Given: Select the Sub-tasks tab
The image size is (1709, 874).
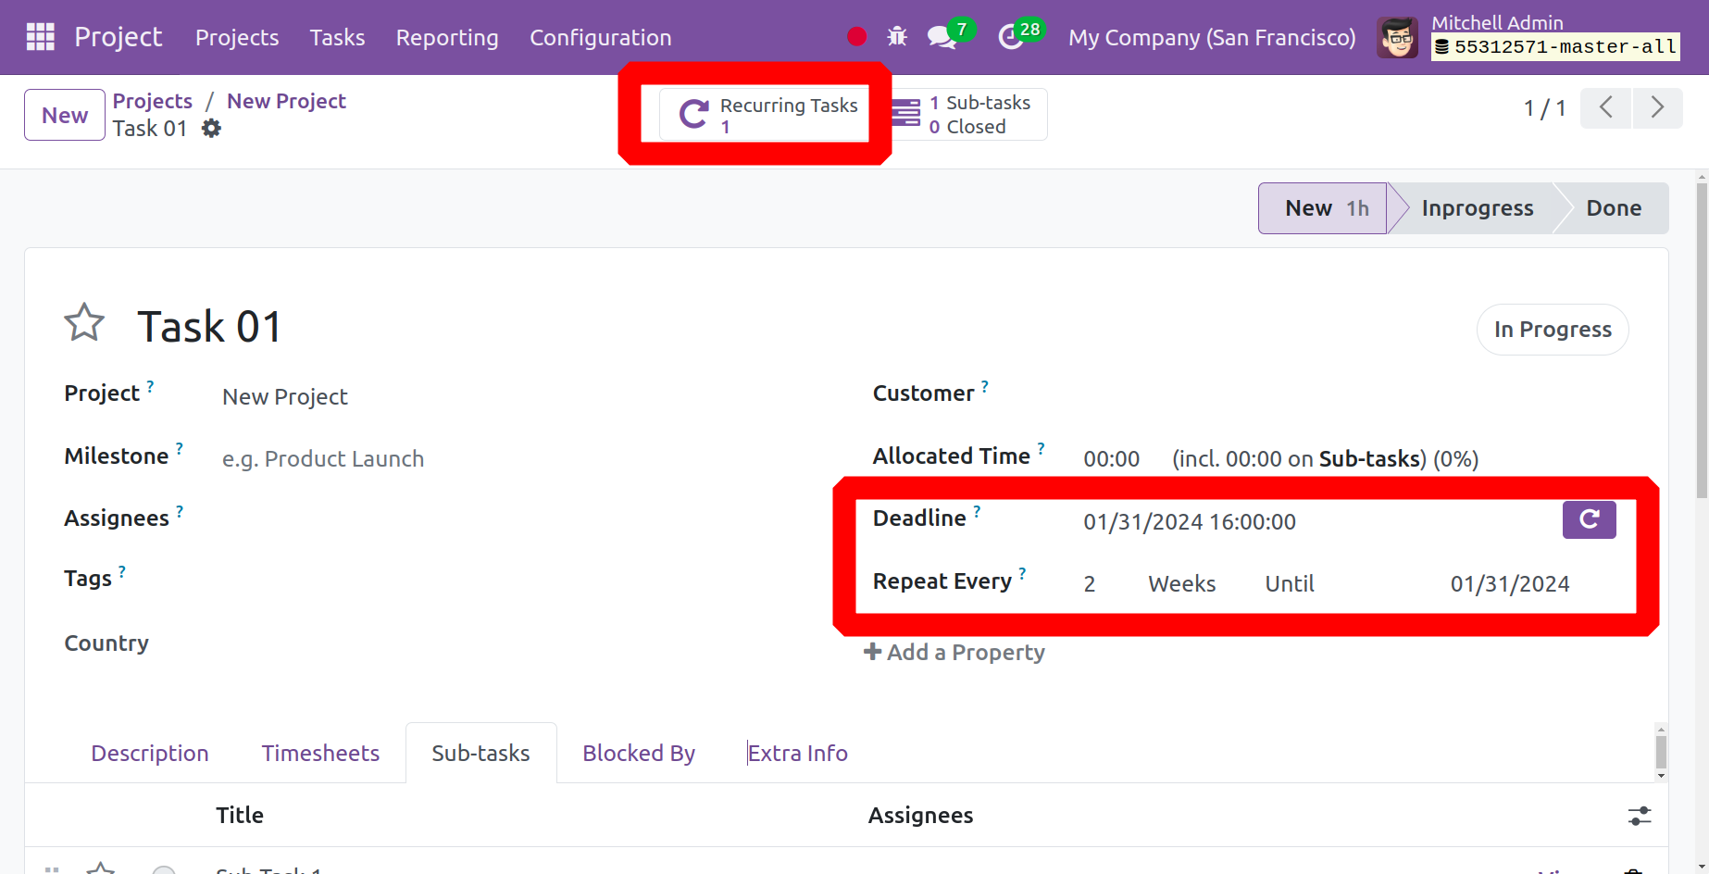Looking at the screenshot, I should tap(481, 754).
